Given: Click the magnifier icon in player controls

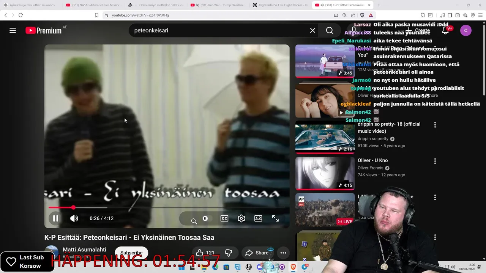Looking at the screenshot, I should pos(194,221).
